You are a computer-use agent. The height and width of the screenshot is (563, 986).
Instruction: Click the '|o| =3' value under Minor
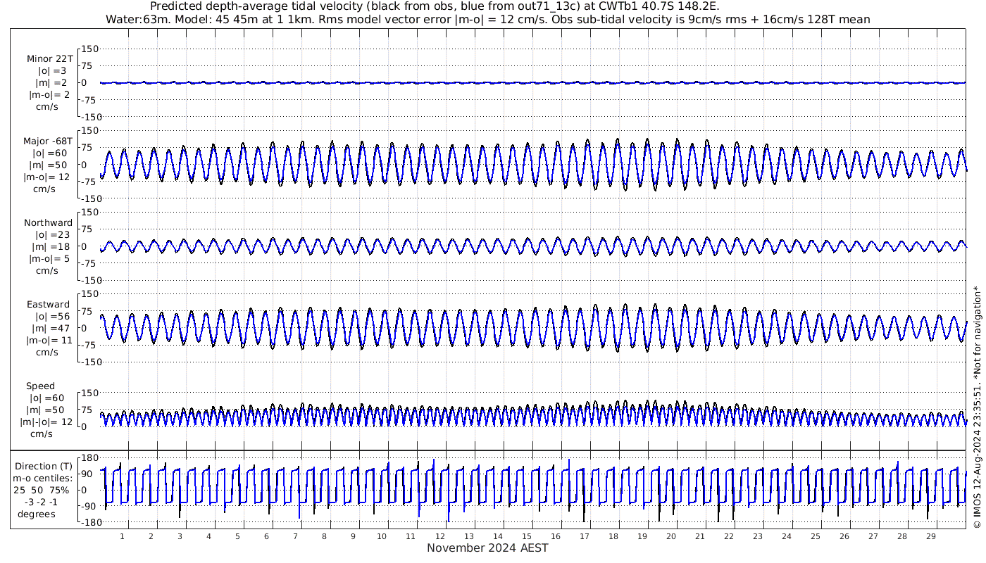coord(52,71)
